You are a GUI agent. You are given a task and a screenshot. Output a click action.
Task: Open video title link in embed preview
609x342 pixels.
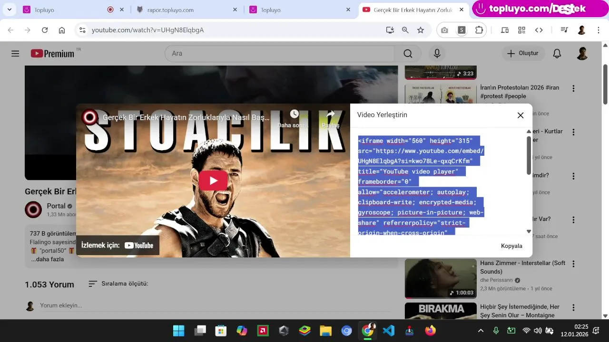click(x=187, y=117)
